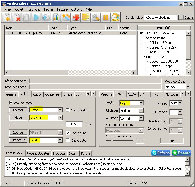Switch to the Recent Updates tab

pos(38,153)
